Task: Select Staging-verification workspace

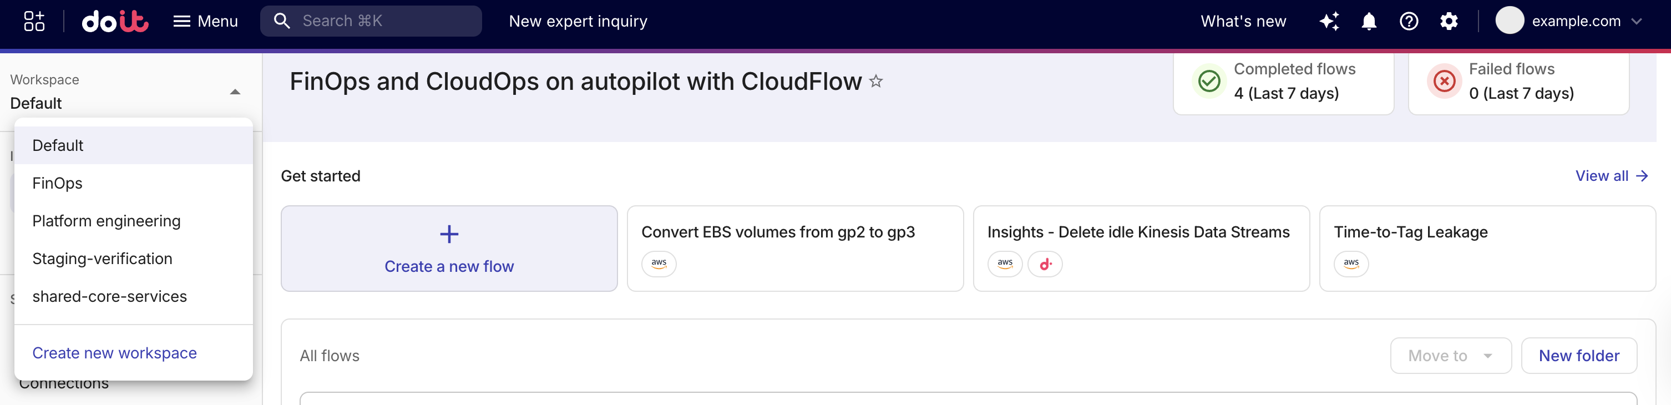Action: pos(134,259)
